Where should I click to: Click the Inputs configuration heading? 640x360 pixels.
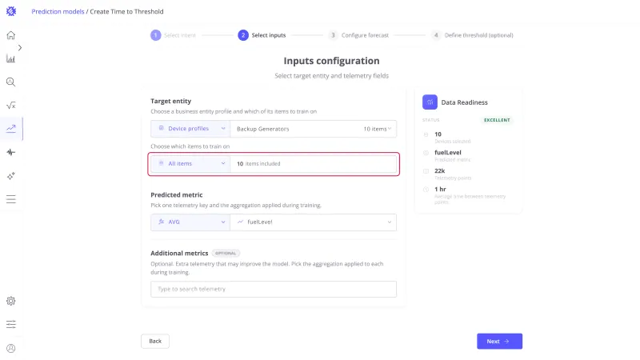(331, 61)
